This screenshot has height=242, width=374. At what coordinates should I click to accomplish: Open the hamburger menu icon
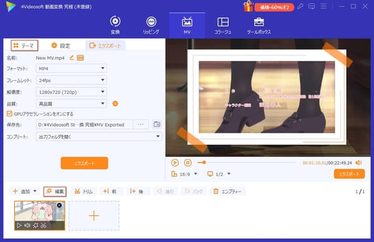[x=324, y=6]
